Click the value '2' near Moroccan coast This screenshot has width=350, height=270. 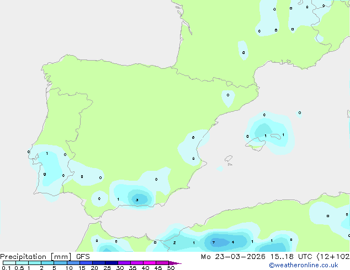(174, 243)
